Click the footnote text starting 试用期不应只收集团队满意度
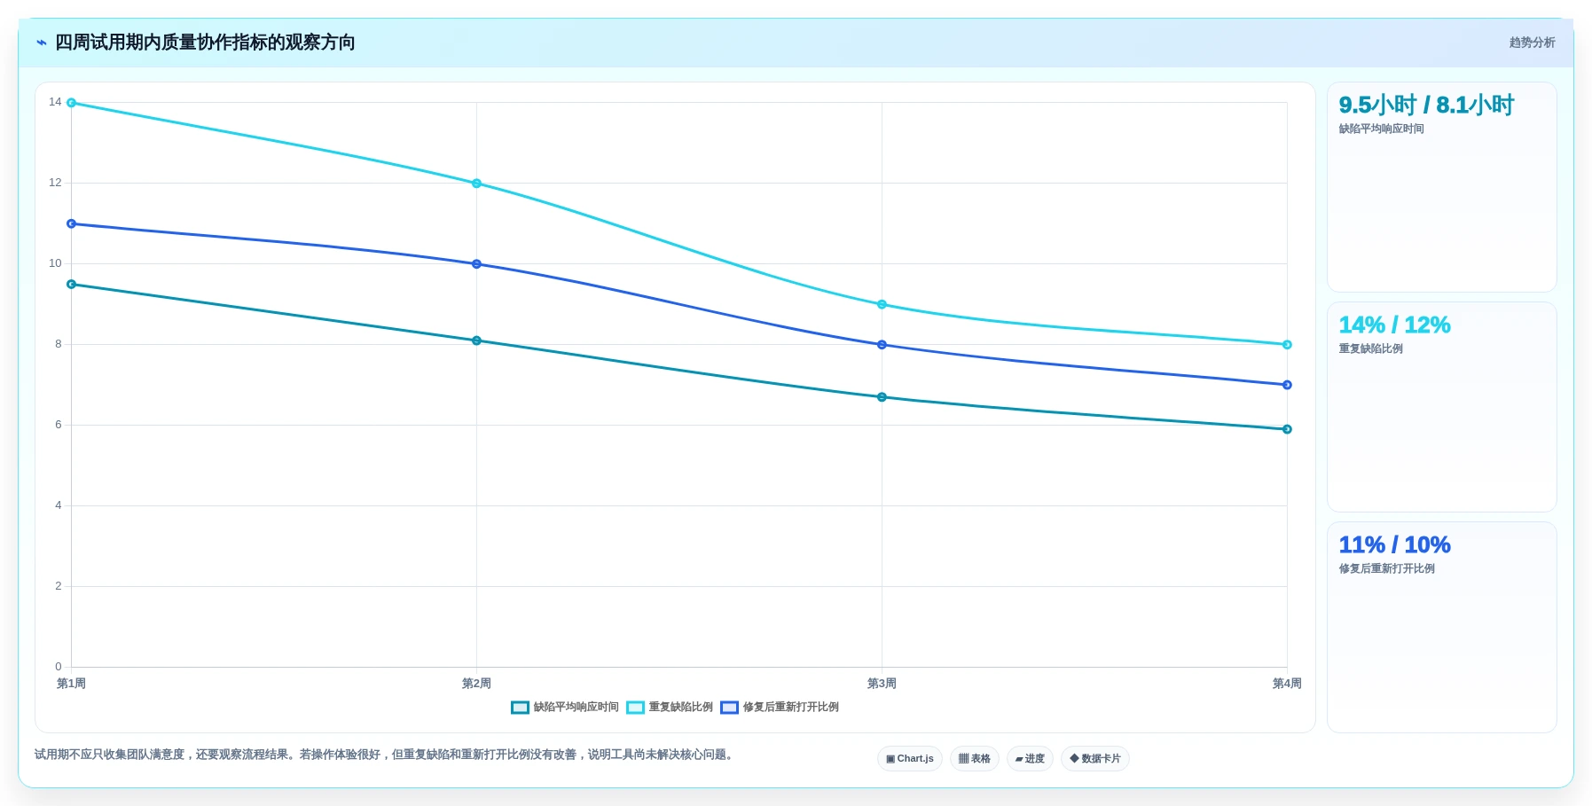Viewport: 1592px width, 806px height. pos(386,755)
